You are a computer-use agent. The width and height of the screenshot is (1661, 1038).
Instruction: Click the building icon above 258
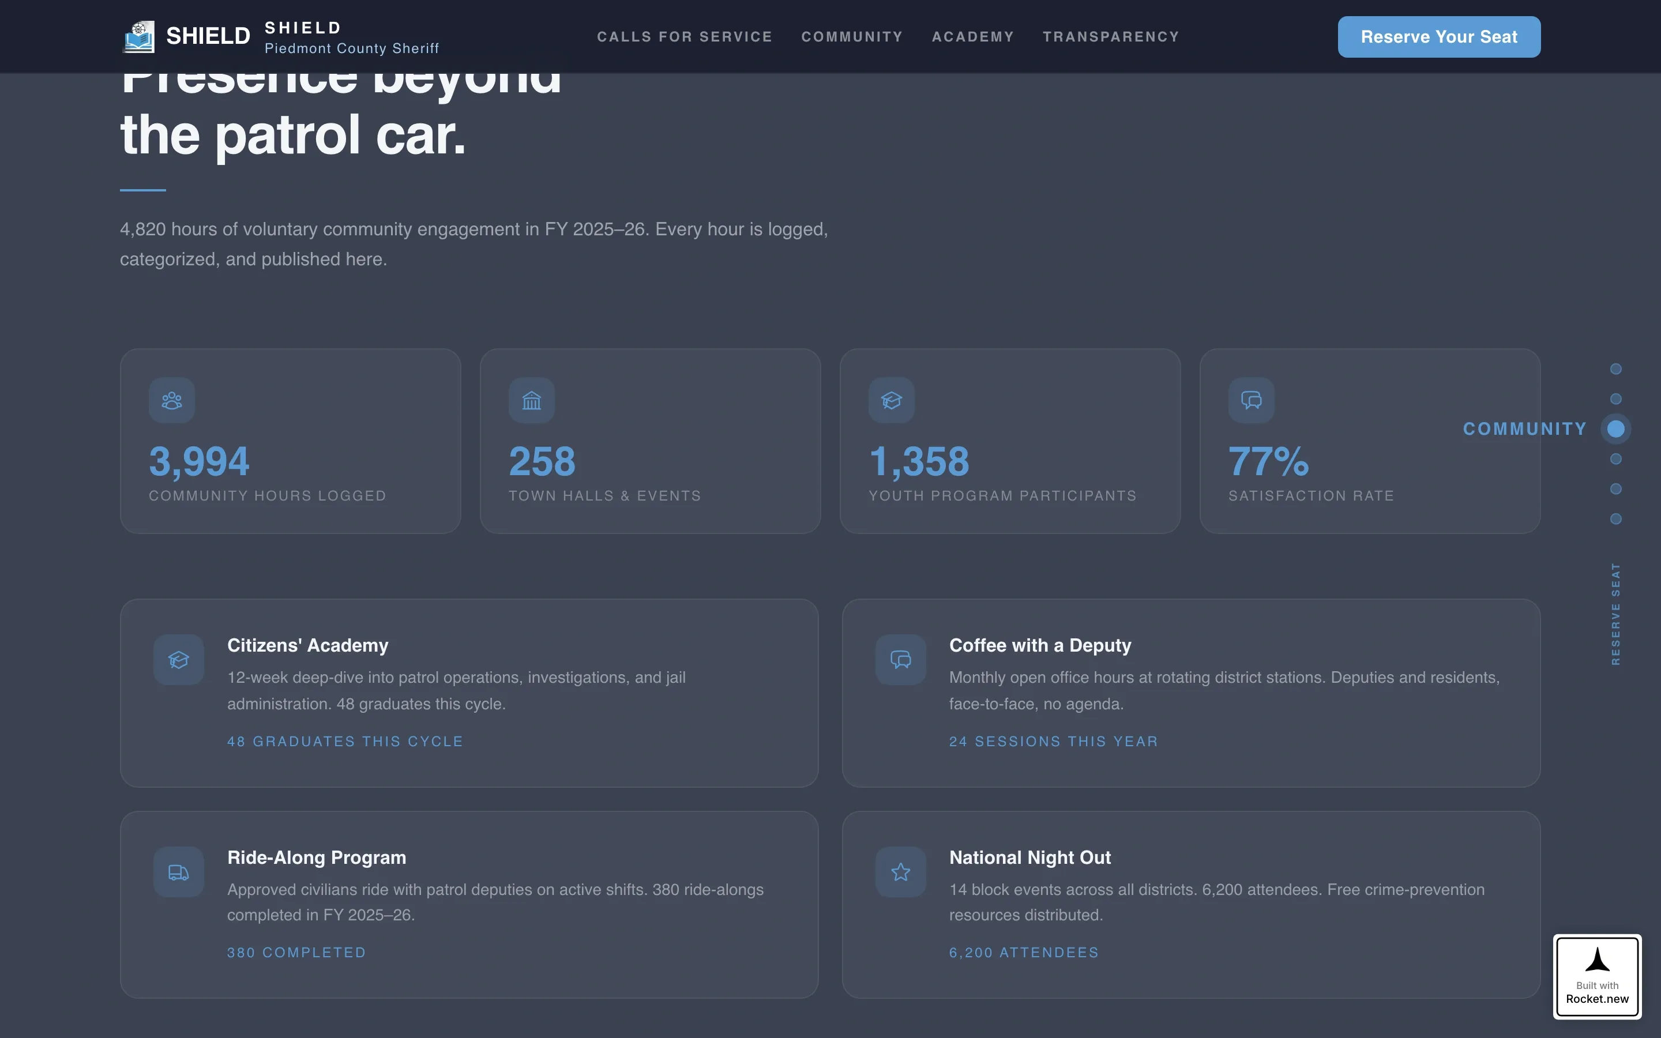click(531, 400)
